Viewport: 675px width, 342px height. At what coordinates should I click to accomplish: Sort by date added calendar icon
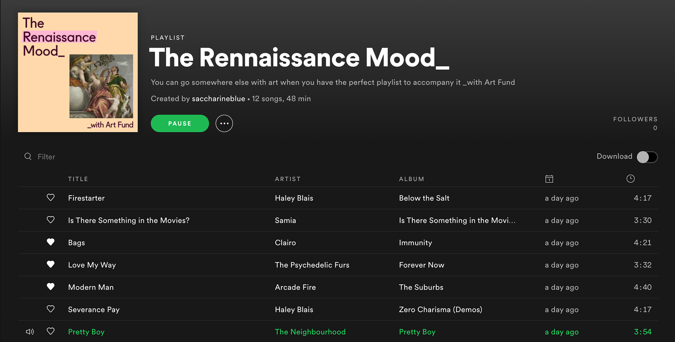pos(549,179)
